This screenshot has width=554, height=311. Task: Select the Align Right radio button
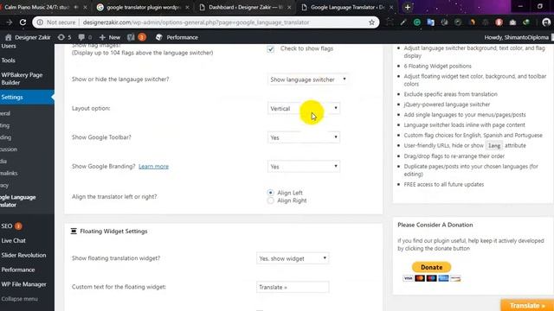click(270, 200)
